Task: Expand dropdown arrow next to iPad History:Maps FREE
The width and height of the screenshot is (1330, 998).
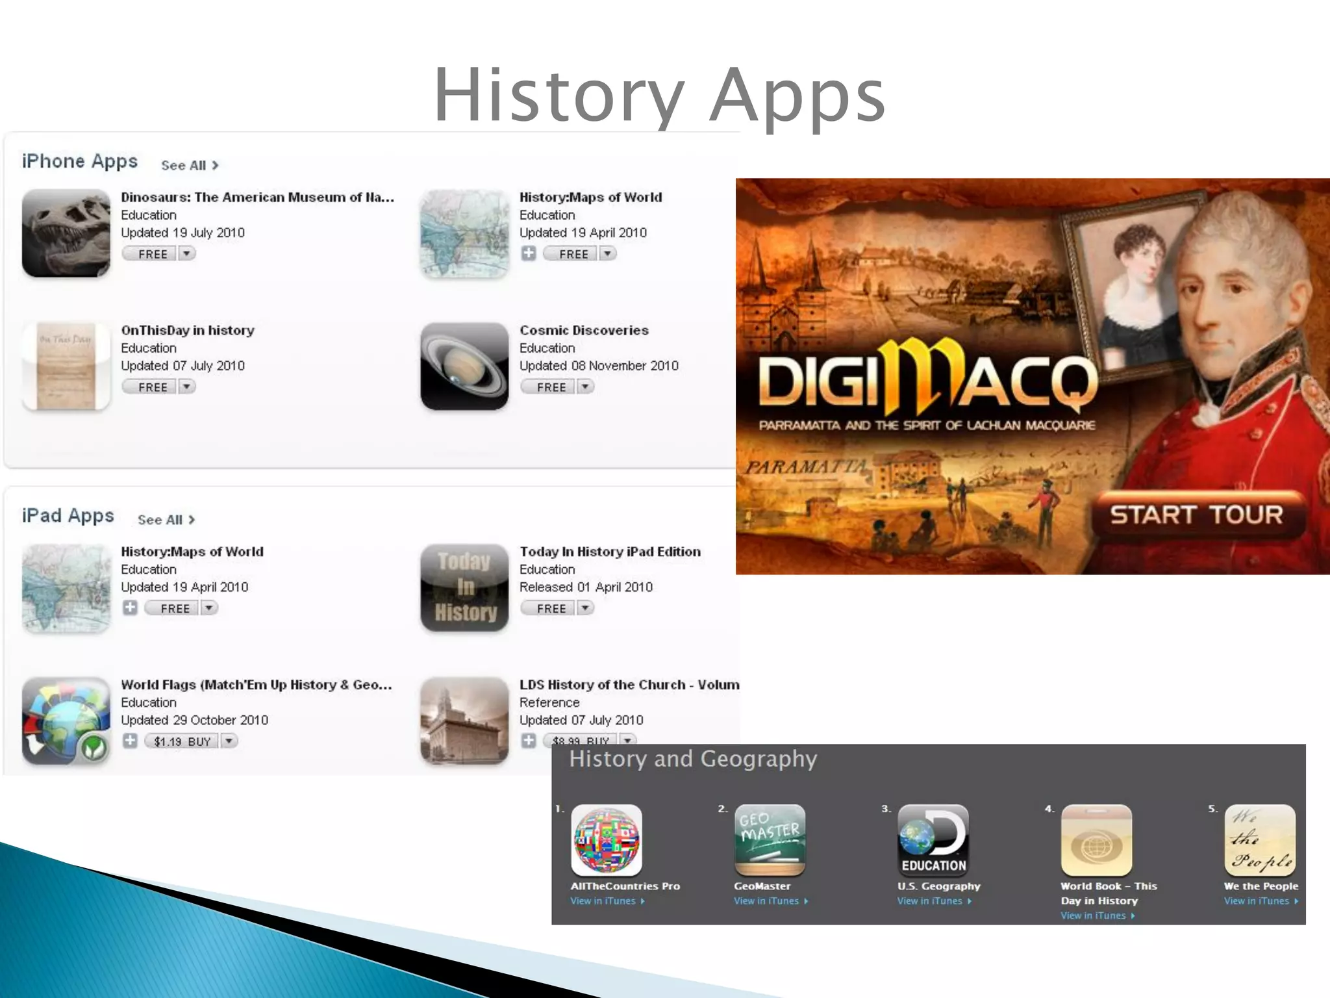Action: pos(209,608)
